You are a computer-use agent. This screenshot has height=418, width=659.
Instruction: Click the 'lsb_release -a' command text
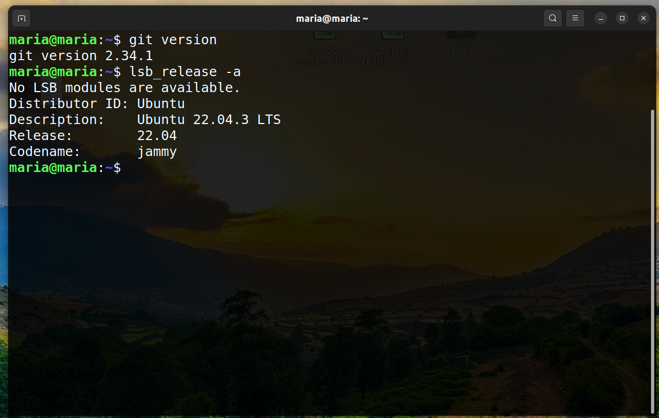[x=184, y=72]
